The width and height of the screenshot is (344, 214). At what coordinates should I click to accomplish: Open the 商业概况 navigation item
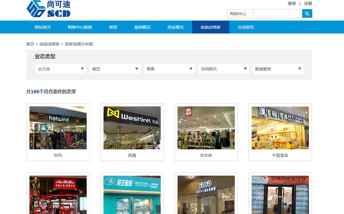176,27
